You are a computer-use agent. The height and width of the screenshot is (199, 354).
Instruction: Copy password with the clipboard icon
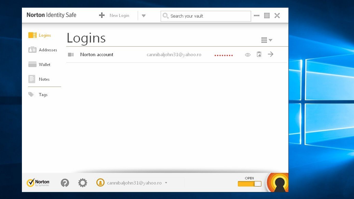[259, 54]
